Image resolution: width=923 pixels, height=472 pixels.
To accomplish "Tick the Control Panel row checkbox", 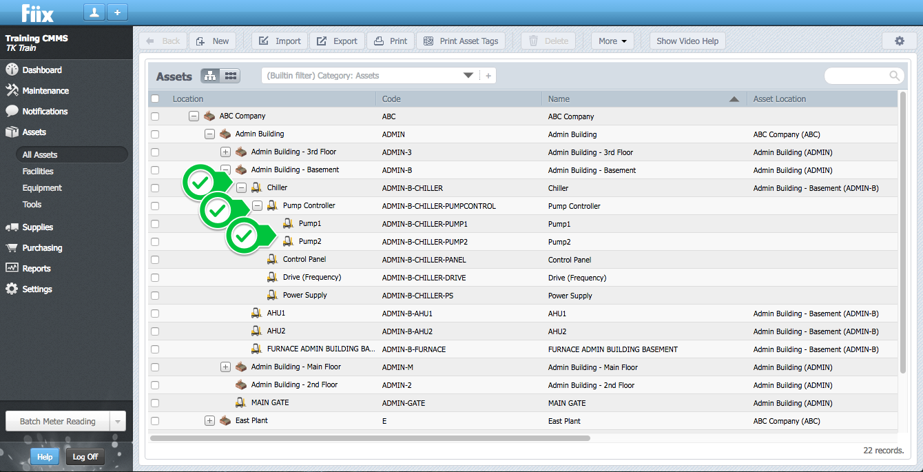I will point(155,260).
